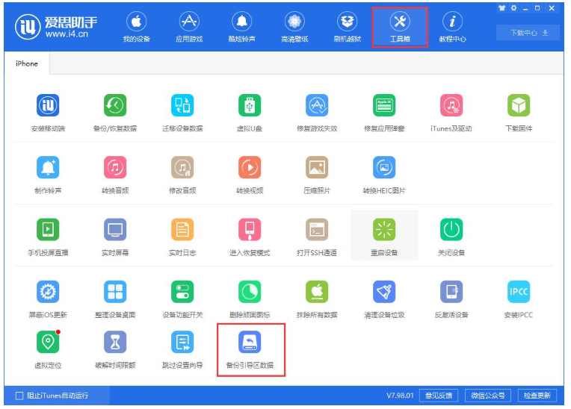The height and width of the screenshot is (409, 571).
Task: Open the skin shirt icon in title bar
Action: tap(501, 8)
